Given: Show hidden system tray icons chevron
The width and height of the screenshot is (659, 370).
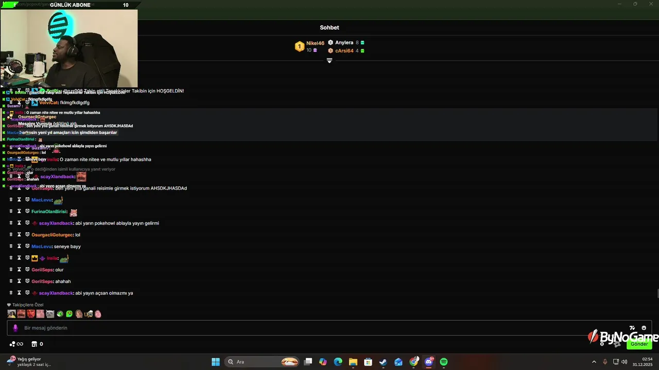Looking at the screenshot, I should pos(594,362).
